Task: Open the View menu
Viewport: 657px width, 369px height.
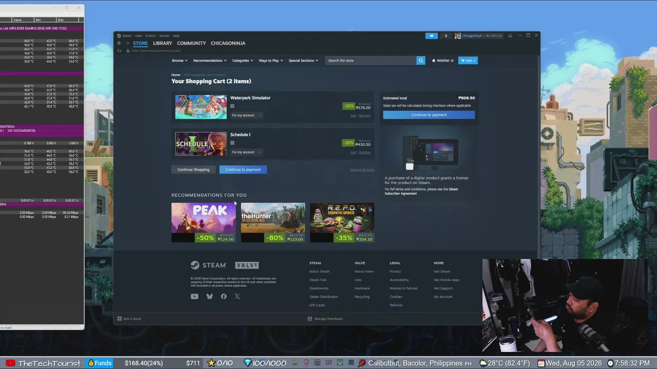Action: [139, 36]
